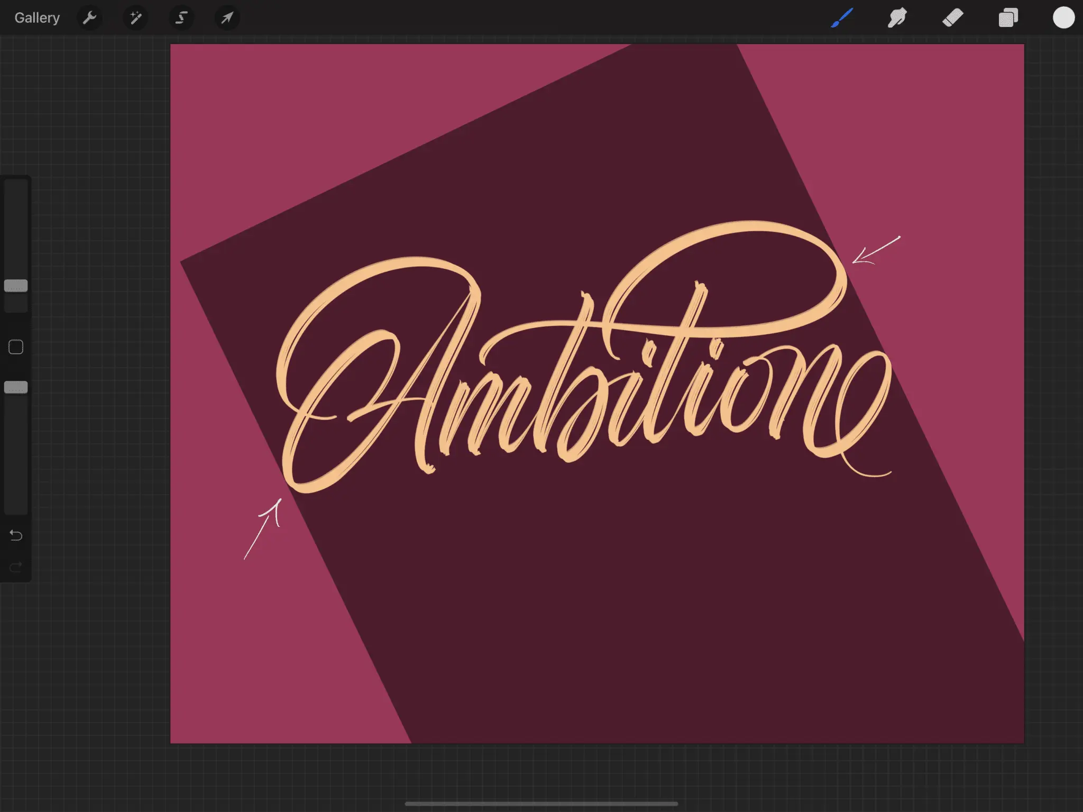Image resolution: width=1083 pixels, height=812 pixels.
Task: Open the Layers panel
Action: pos(1008,18)
